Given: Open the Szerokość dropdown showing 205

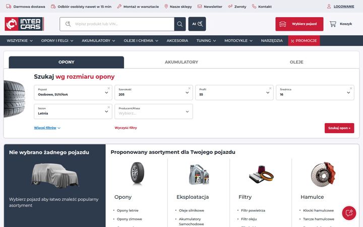Looking at the screenshot, I should (154, 92).
